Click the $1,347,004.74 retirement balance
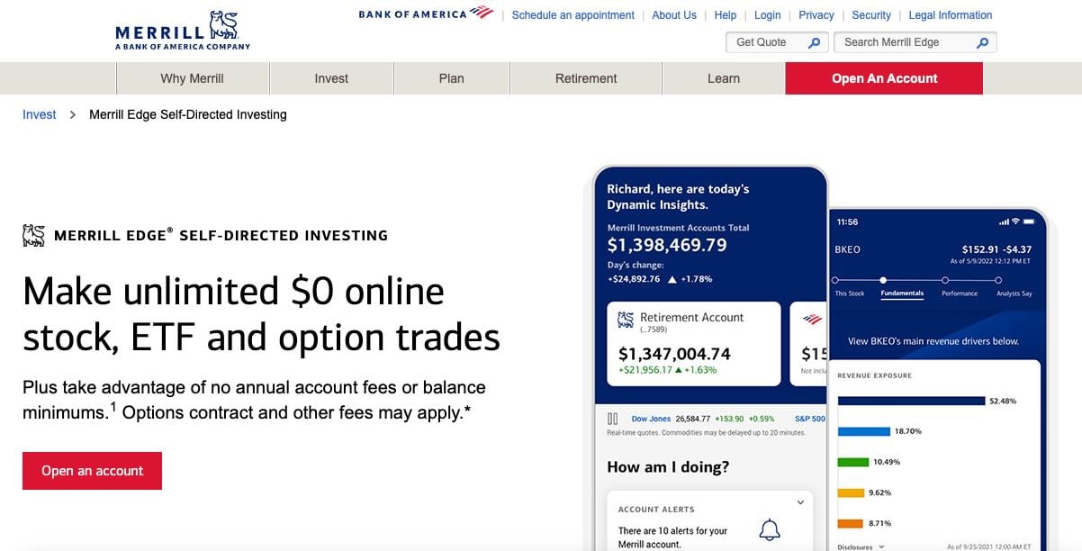This screenshot has width=1082, height=551. point(675,354)
